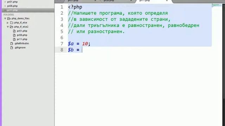Click the .gitignore file icon

[x=12, y=48]
